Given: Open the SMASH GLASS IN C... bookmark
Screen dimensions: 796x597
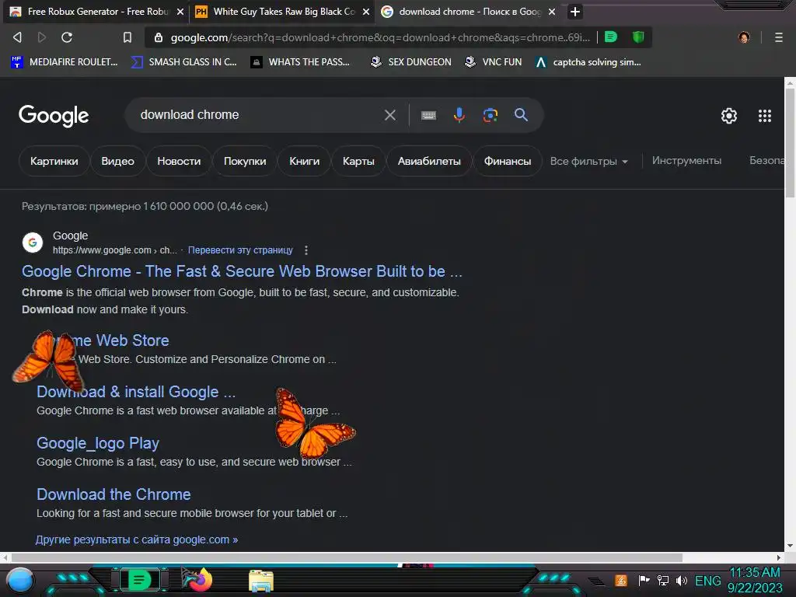Looking at the screenshot, I should [x=183, y=62].
